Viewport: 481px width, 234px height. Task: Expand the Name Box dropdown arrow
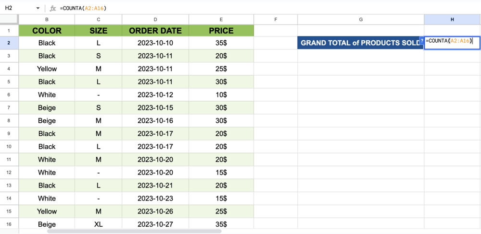point(38,8)
